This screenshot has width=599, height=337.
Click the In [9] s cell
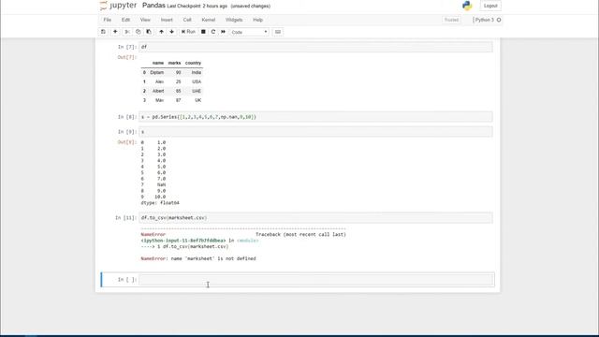click(x=316, y=132)
